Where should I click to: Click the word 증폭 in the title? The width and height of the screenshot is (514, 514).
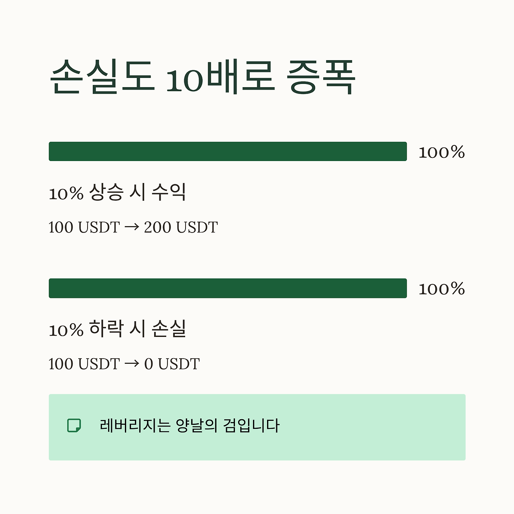322,77
